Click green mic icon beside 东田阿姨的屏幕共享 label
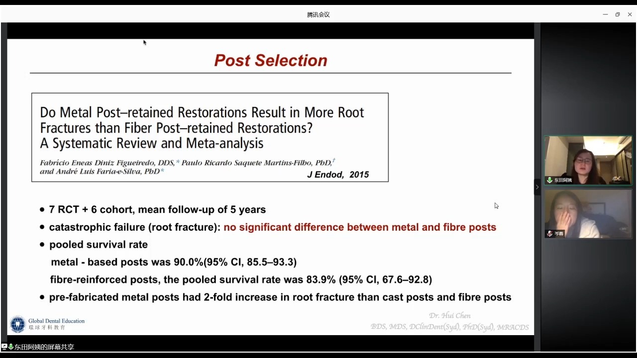This screenshot has height=358, width=637. [11, 347]
